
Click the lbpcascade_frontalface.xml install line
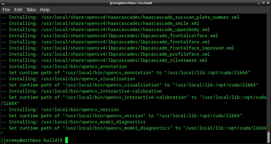point(105,42)
